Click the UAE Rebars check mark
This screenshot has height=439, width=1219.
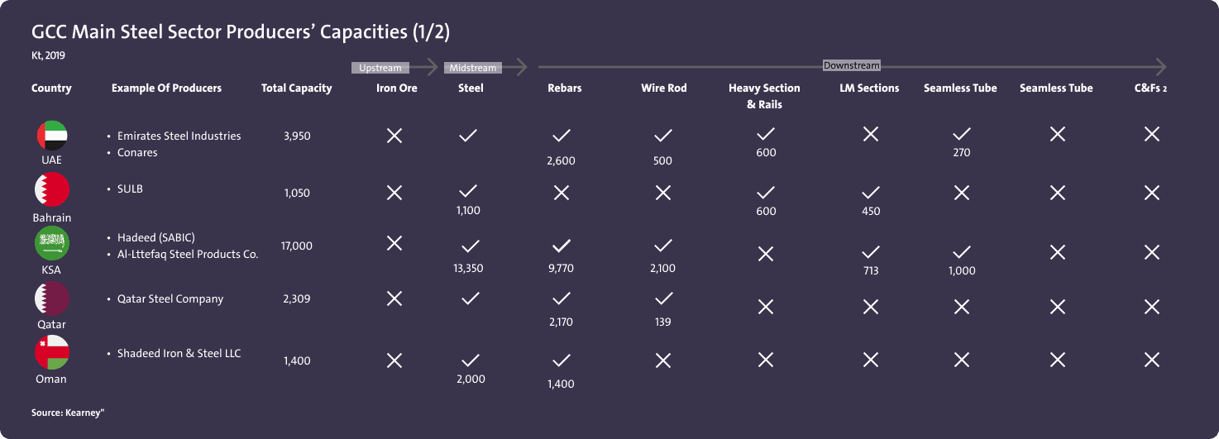[x=562, y=136]
